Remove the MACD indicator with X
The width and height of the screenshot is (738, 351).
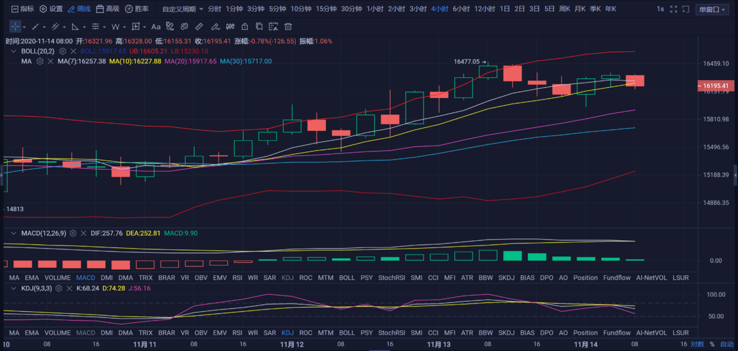coord(82,234)
